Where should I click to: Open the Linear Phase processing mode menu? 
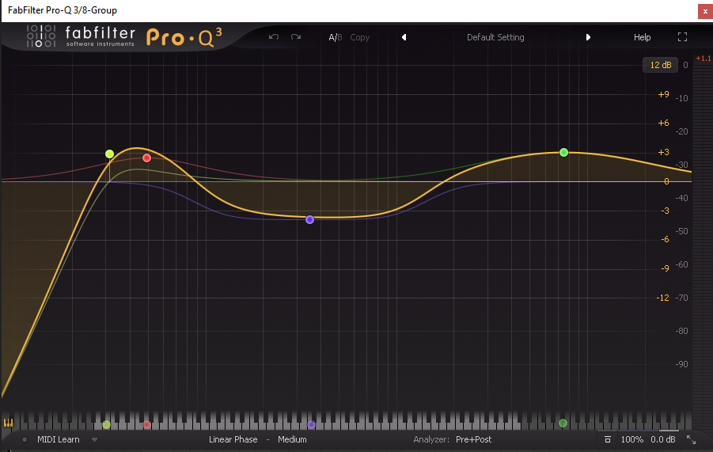(233, 439)
